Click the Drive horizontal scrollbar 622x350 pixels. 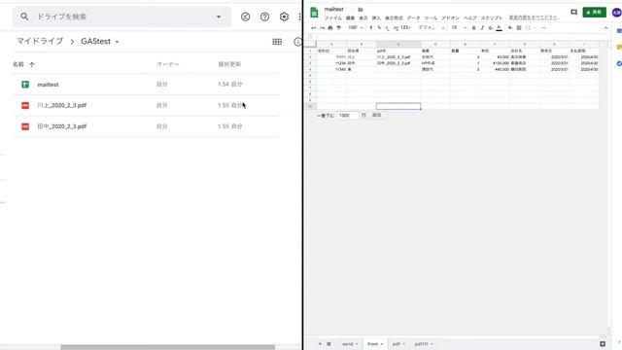click(x=168, y=347)
